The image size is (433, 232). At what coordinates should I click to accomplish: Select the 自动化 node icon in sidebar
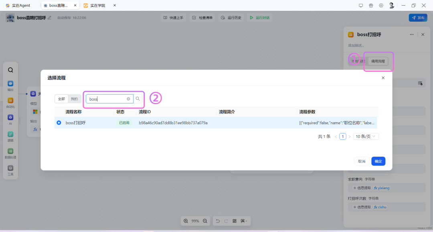click(10, 101)
